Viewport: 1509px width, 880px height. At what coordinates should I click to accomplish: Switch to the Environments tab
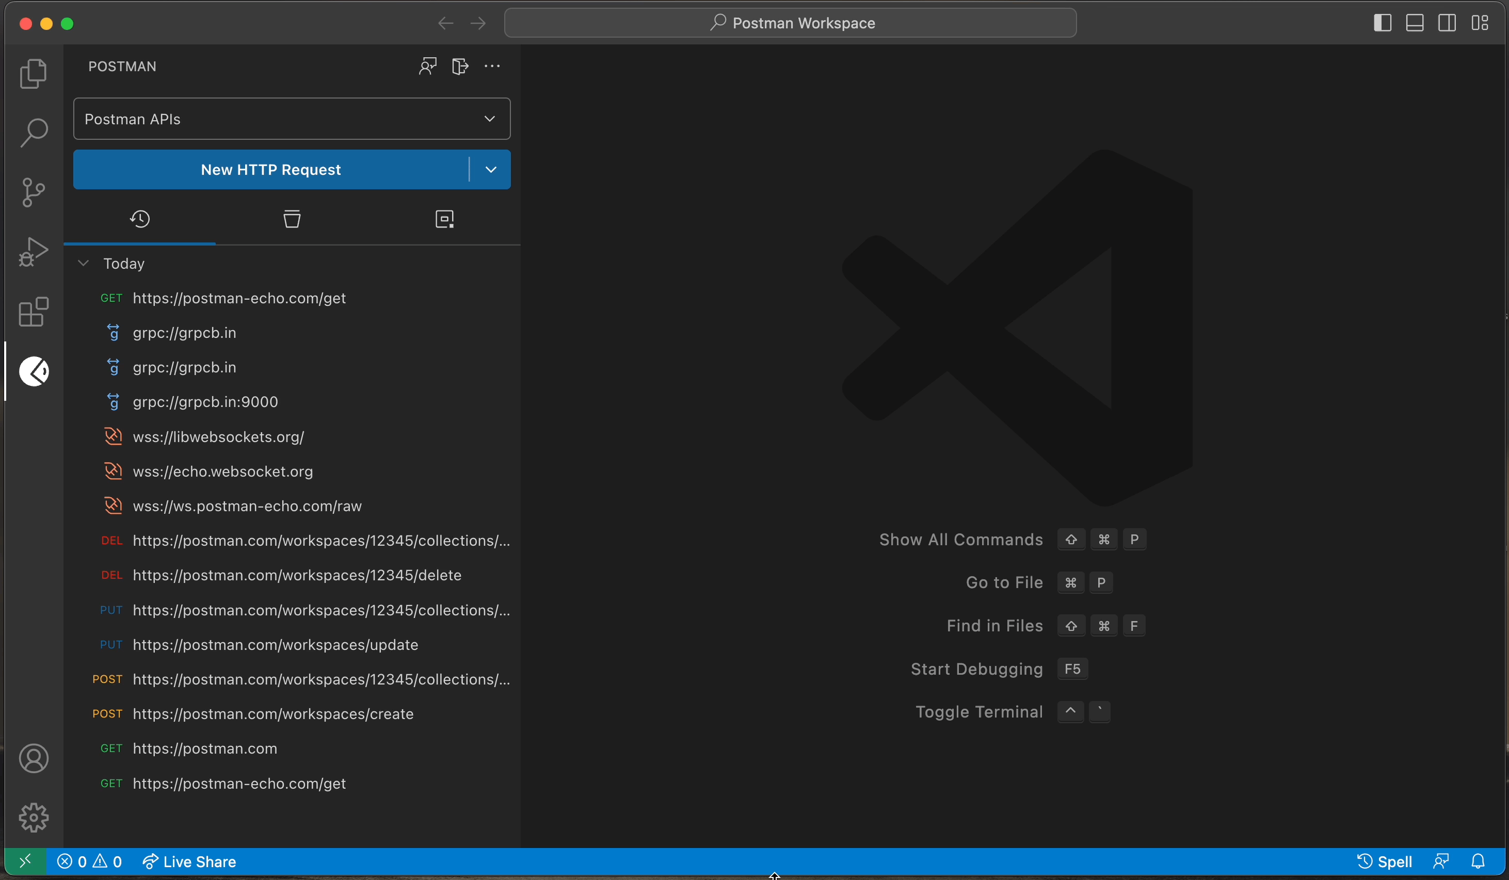coord(444,219)
